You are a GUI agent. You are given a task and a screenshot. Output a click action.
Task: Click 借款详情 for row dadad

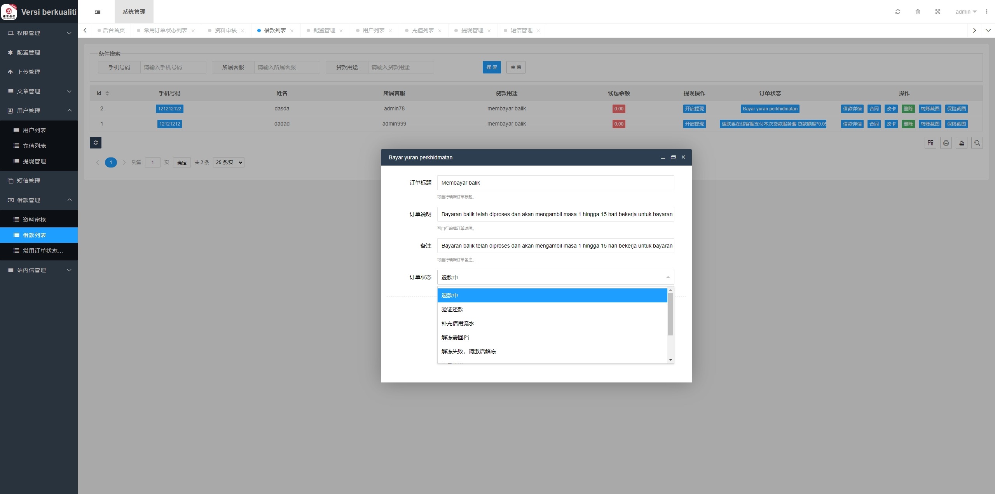852,124
